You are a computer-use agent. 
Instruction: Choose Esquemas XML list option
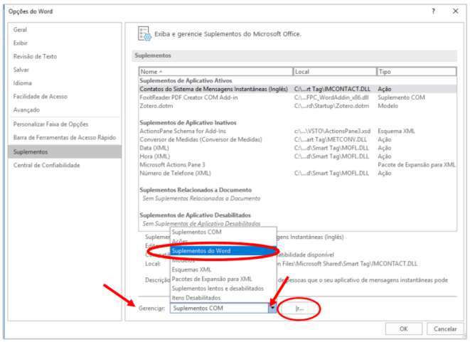click(x=223, y=269)
